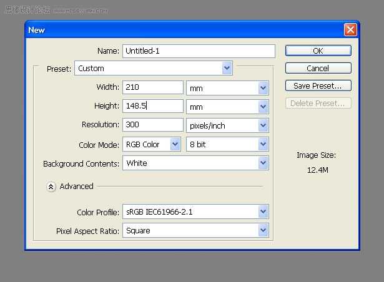Open the bit depth dropdown
The height and width of the screenshot is (282, 384).
[227, 144]
